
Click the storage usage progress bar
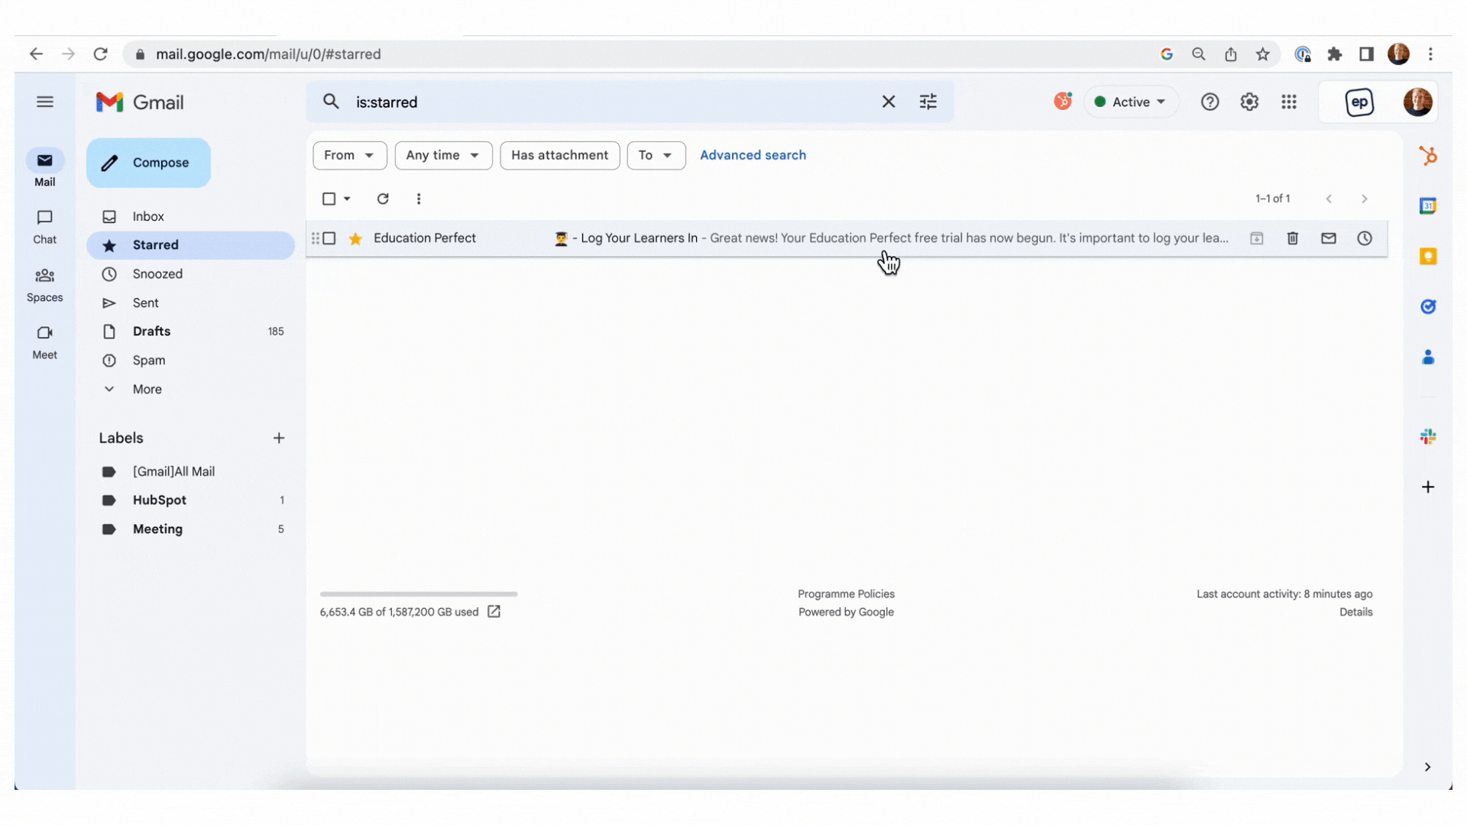pos(419,594)
